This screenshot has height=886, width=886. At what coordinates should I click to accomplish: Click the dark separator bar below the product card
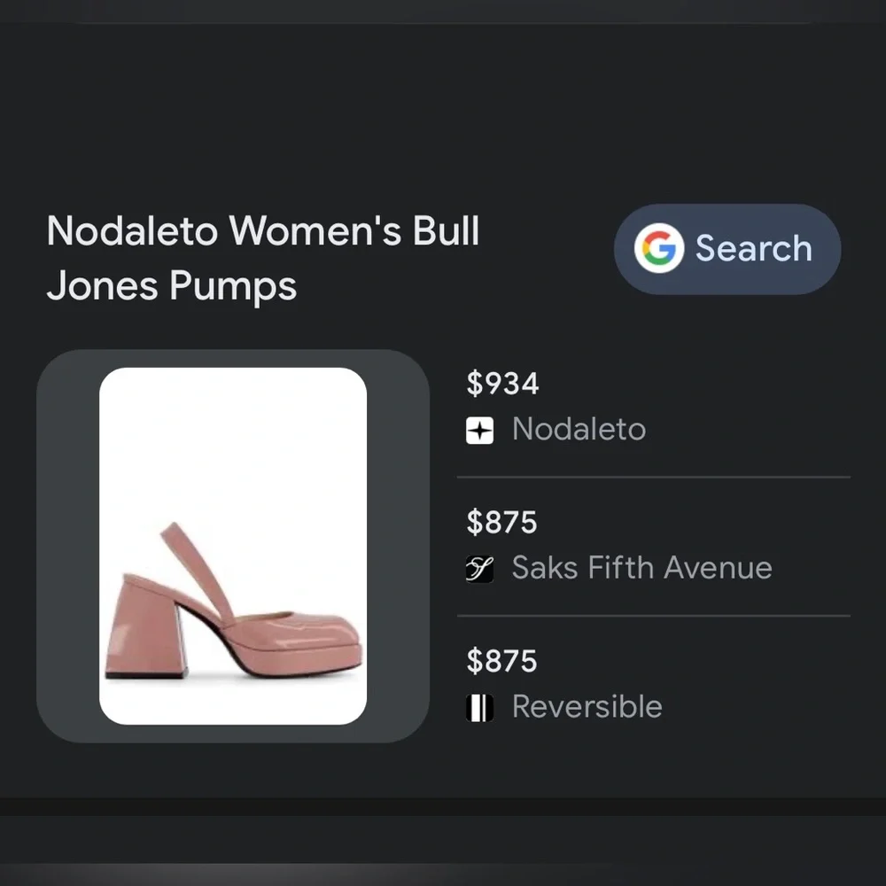443,807
